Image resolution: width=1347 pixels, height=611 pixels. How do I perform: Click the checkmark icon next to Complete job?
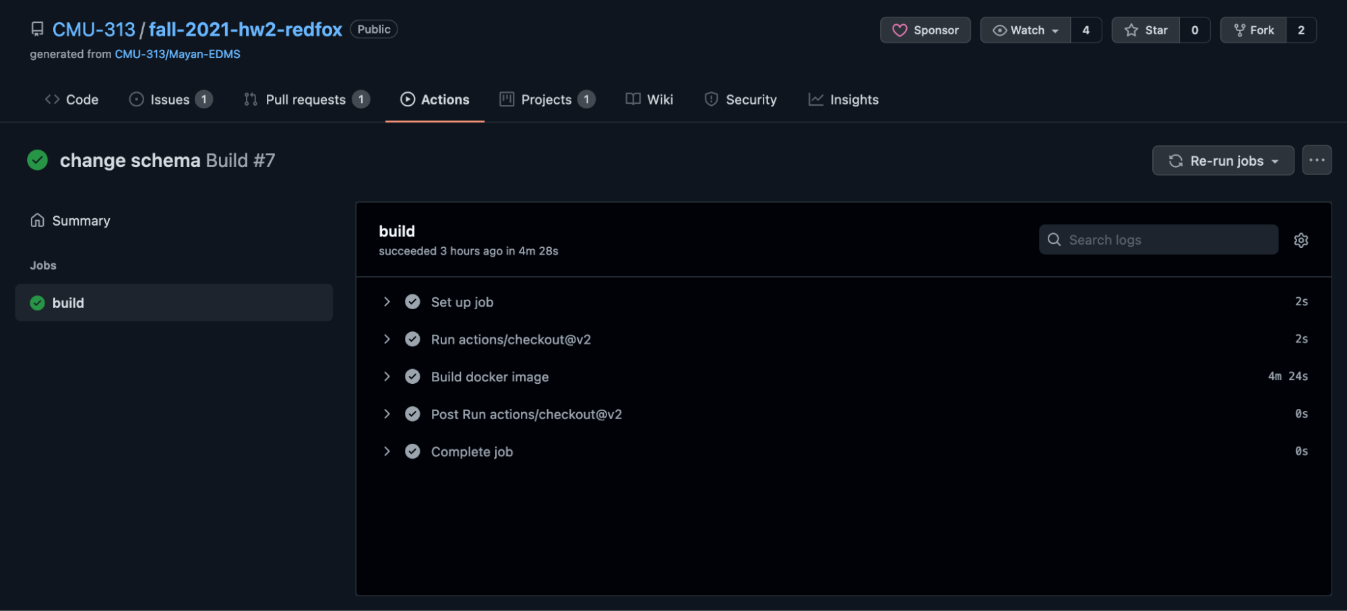[x=412, y=451]
